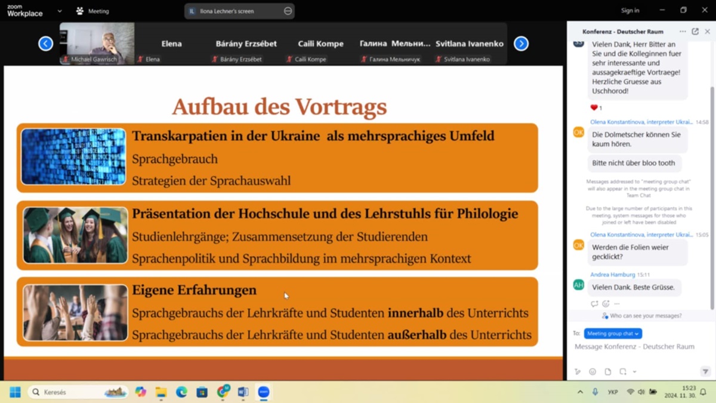The image size is (716, 403).
Task: Show previous participants in the video strip
Action: tap(45, 44)
